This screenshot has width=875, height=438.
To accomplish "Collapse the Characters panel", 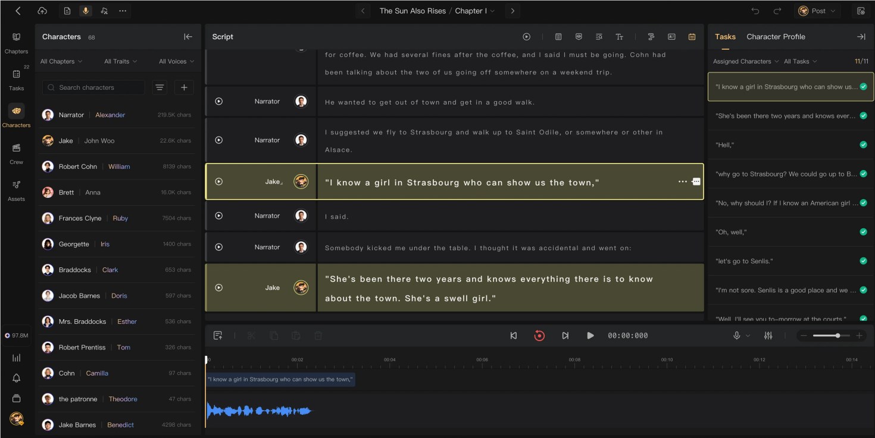I will point(188,37).
